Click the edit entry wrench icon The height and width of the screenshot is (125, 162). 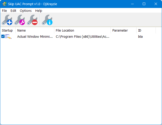tap(20, 20)
